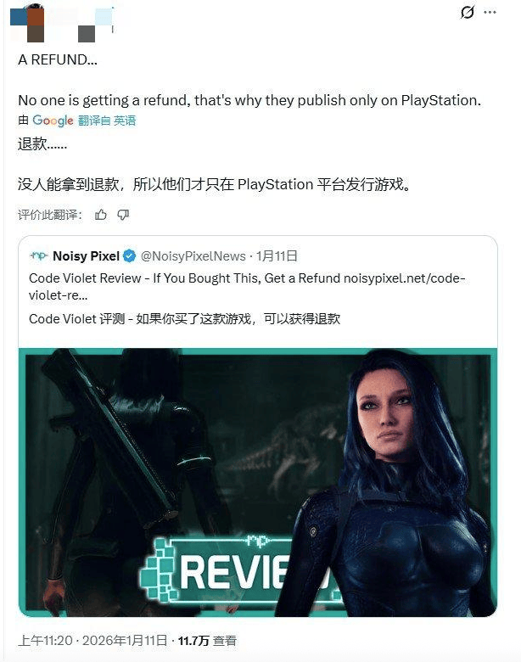The width and height of the screenshot is (521, 662).
Task: Click the Google logo in translation credit
Action: coord(53,121)
